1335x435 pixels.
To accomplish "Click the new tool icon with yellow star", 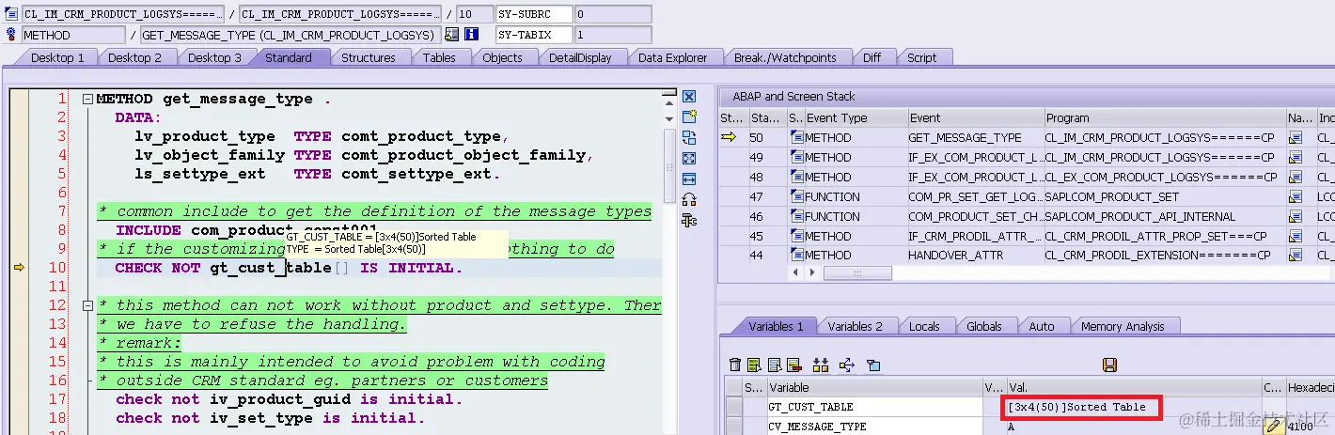I will (689, 117).
